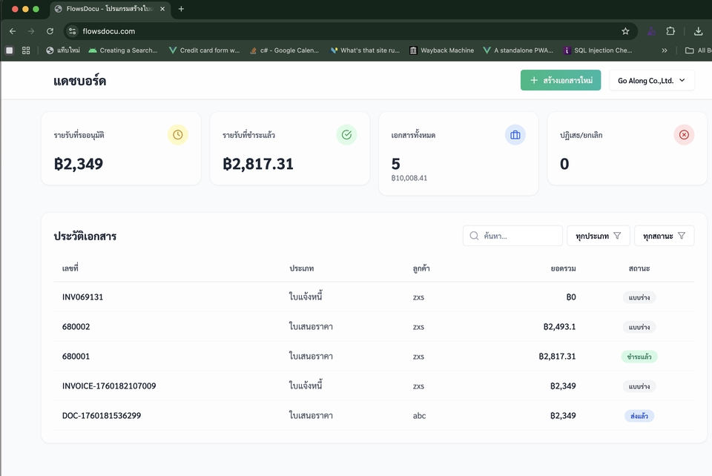712x476 pixels.
Task: Open the browser extensions puzzle icon
Action: (670, 31)
